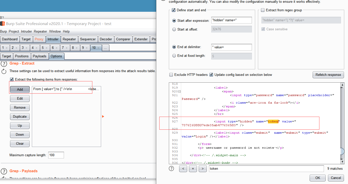The height and width of the screenshot is (184, 348).
Task: Click Clear button
Action: 20,143
